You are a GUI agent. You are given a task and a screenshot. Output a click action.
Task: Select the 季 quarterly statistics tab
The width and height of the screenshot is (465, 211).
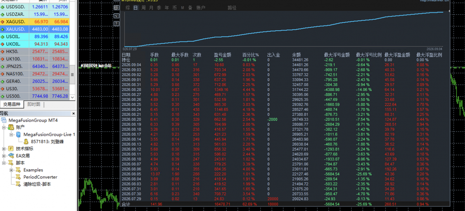159,8
